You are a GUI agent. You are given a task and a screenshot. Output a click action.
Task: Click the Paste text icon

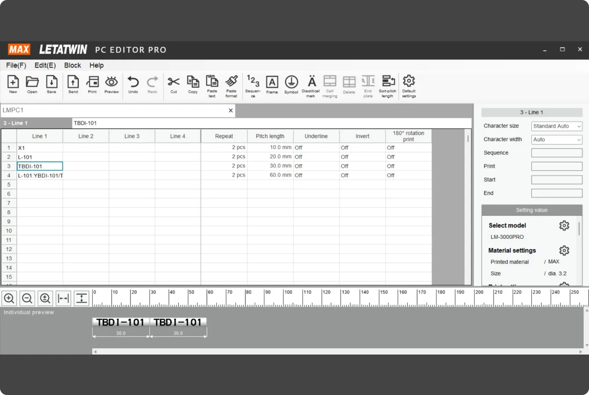point(212,86)
